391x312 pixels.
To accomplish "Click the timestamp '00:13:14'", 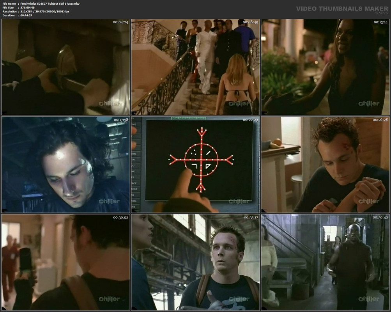I will click(x=380, y=22).
